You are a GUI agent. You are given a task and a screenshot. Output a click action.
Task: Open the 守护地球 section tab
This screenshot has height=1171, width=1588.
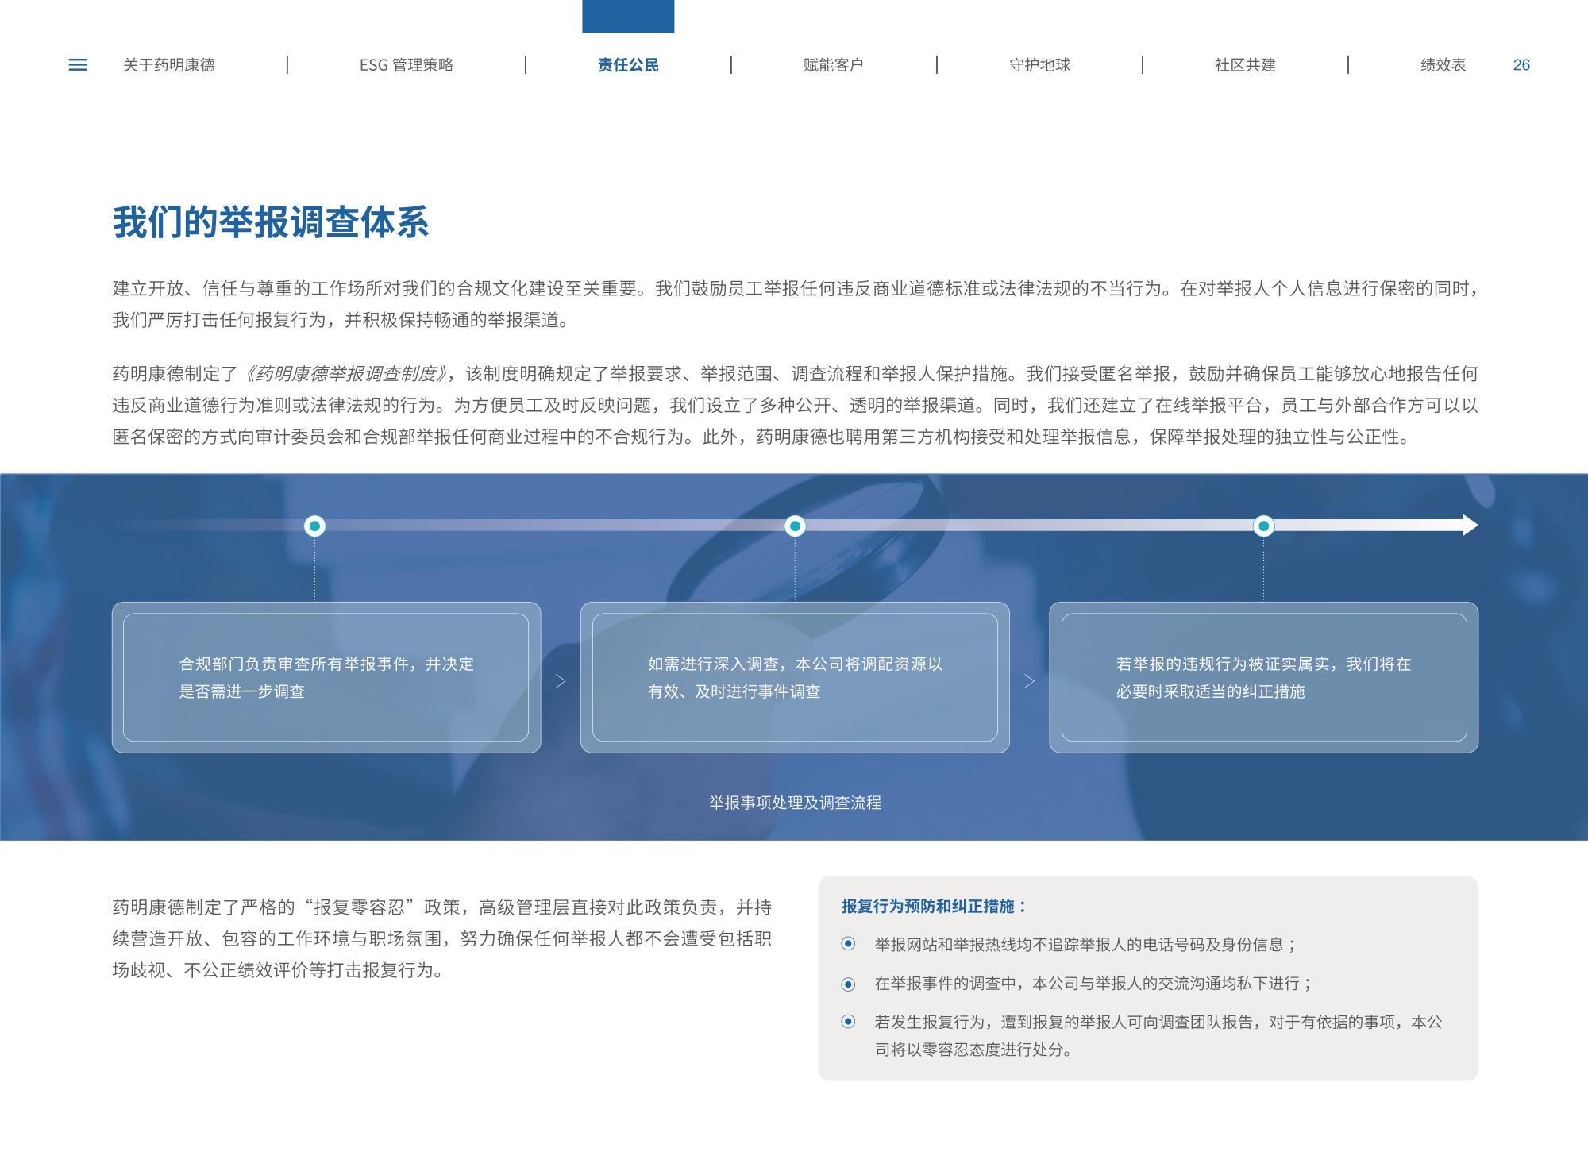1039,65
